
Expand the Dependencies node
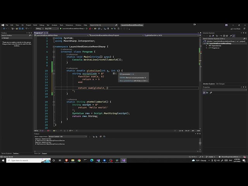[x=207, y=46]
